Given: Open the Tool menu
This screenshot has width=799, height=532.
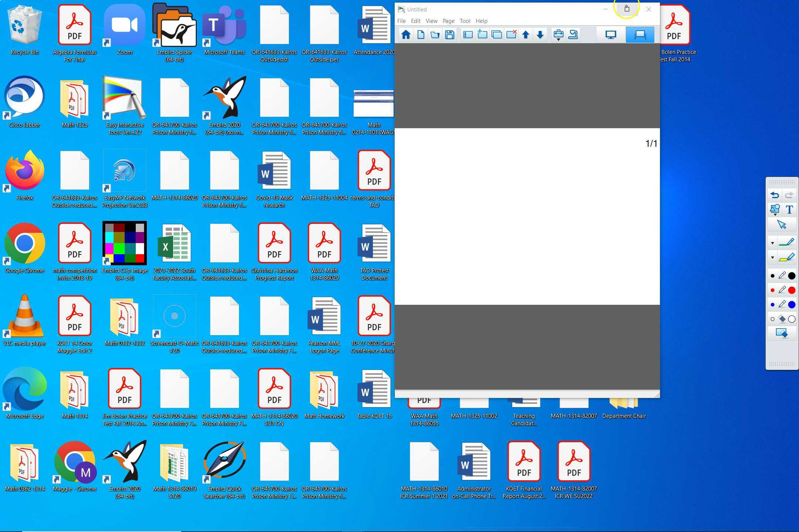Looking at the screenshot, I should click(465, 21).
